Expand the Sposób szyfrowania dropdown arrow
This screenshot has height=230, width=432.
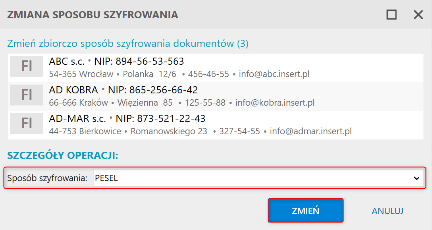coord(417,178)
